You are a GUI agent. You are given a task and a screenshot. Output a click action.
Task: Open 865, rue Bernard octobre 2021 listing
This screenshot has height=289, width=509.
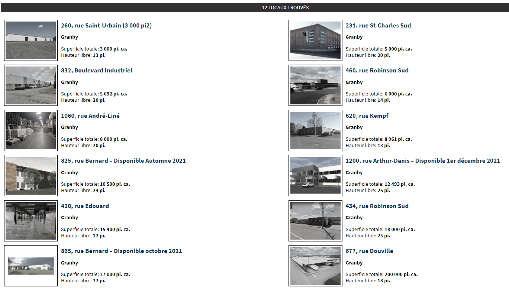coord(122,251)
